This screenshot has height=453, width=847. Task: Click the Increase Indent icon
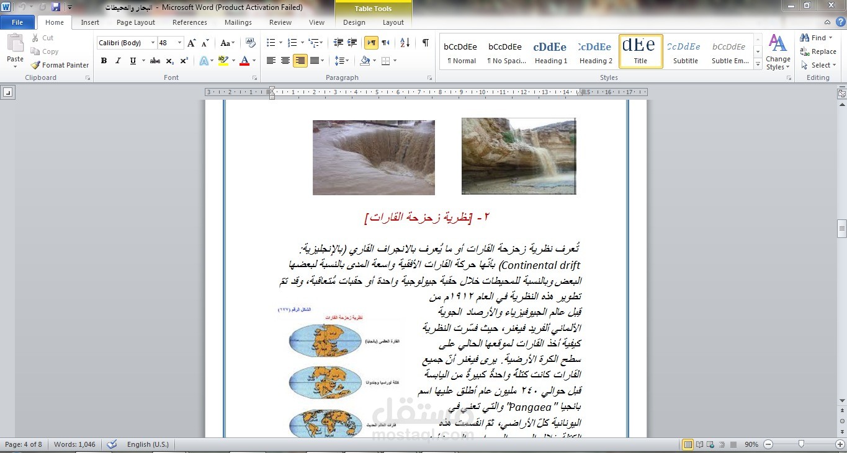coord(352,43)
